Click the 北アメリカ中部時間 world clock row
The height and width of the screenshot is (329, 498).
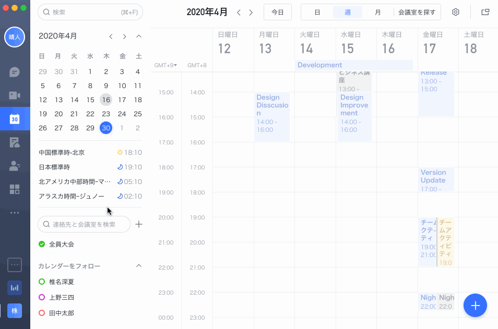tap(90, 182)
